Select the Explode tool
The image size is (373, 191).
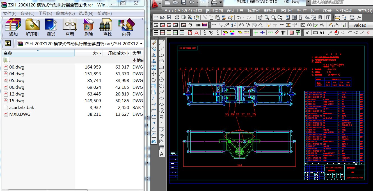coord(154,142)
